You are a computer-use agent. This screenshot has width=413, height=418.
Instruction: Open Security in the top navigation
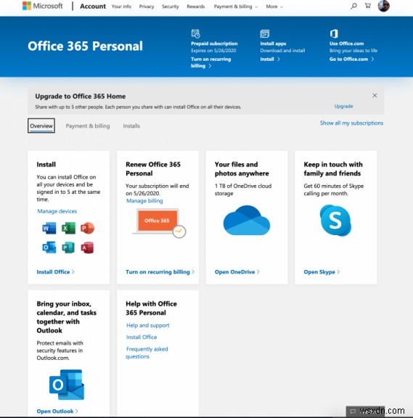tap(170, 7)
